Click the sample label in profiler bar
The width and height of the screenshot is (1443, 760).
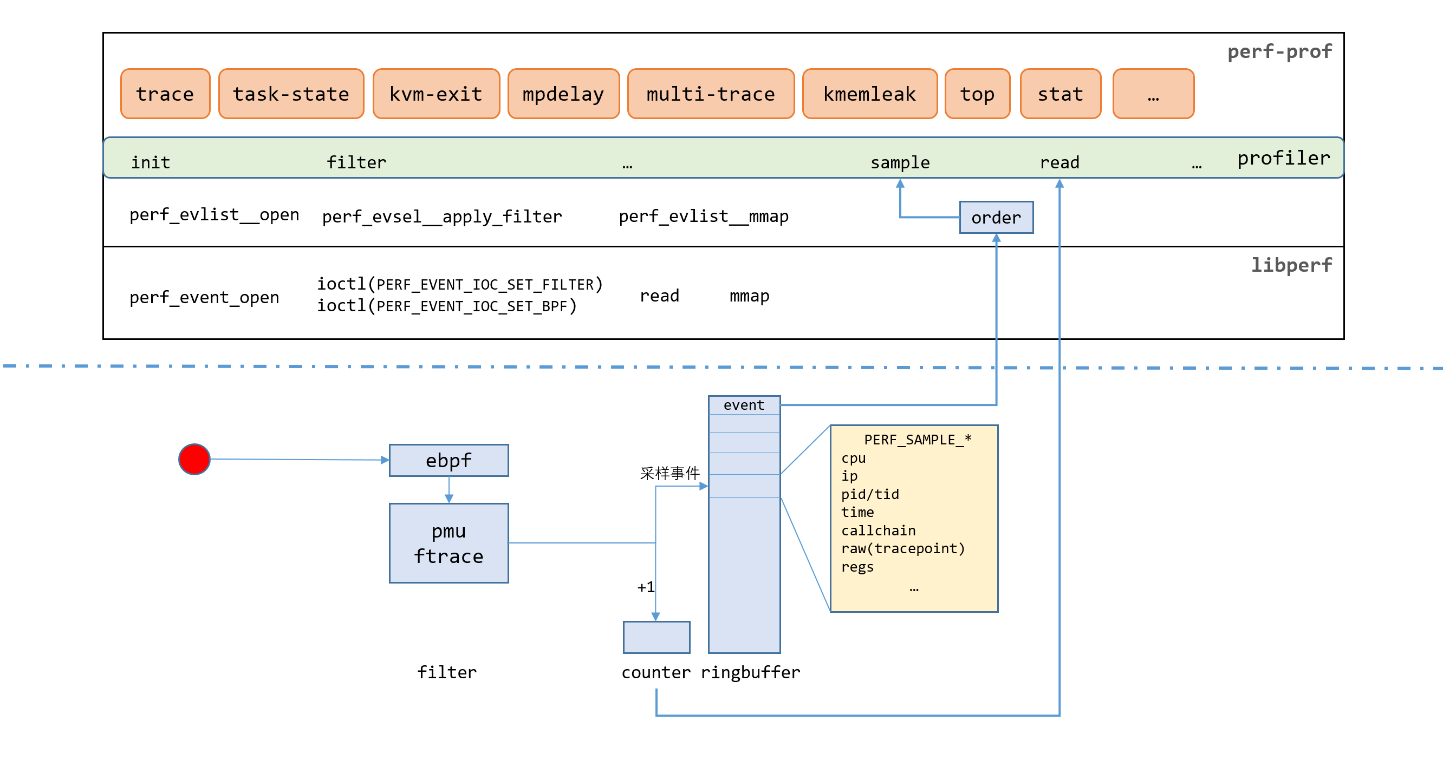[x=900, y=163]
